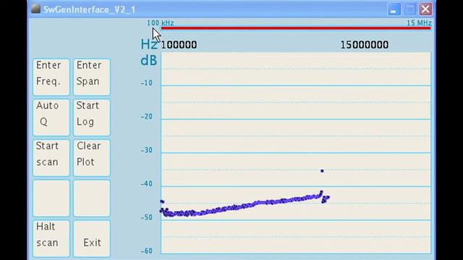The width and height of the screenshot is (463, 260).
Task: Begin sweep with Start scan button
Action: coord(51,157)
